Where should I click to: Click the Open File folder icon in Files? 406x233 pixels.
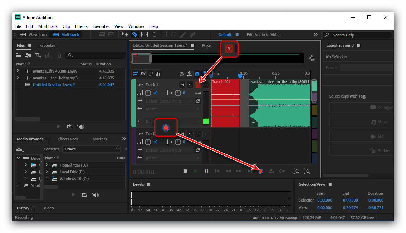pyautogui.click(x=19, y=55)
